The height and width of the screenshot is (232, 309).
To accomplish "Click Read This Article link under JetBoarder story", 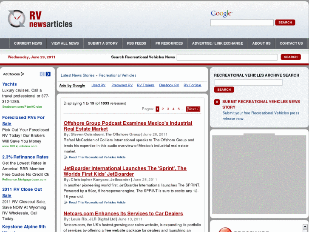I will point(97,202).
